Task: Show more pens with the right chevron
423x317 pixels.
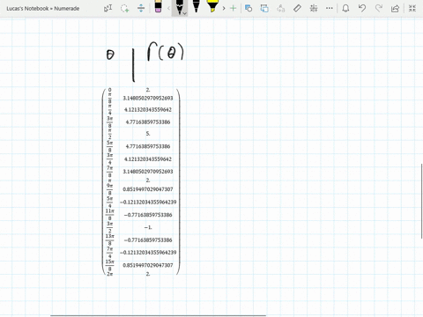Action: [x=224, y=8]
